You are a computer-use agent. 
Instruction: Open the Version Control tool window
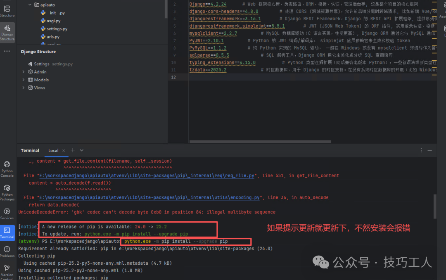click(x=7, y=272)
